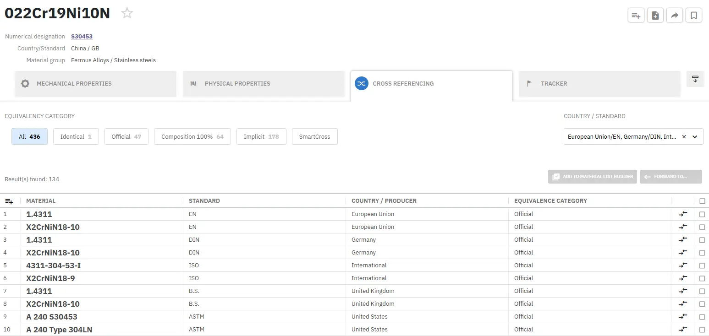Image resolution: width=709 pixels, height=336 pixels.
Task: Open the S30453 numerical designation link
Action: [82, 37]
